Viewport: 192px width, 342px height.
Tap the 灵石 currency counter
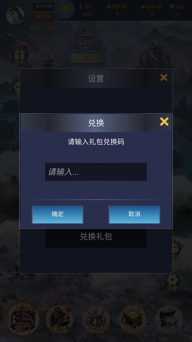[x=87, y=10]
